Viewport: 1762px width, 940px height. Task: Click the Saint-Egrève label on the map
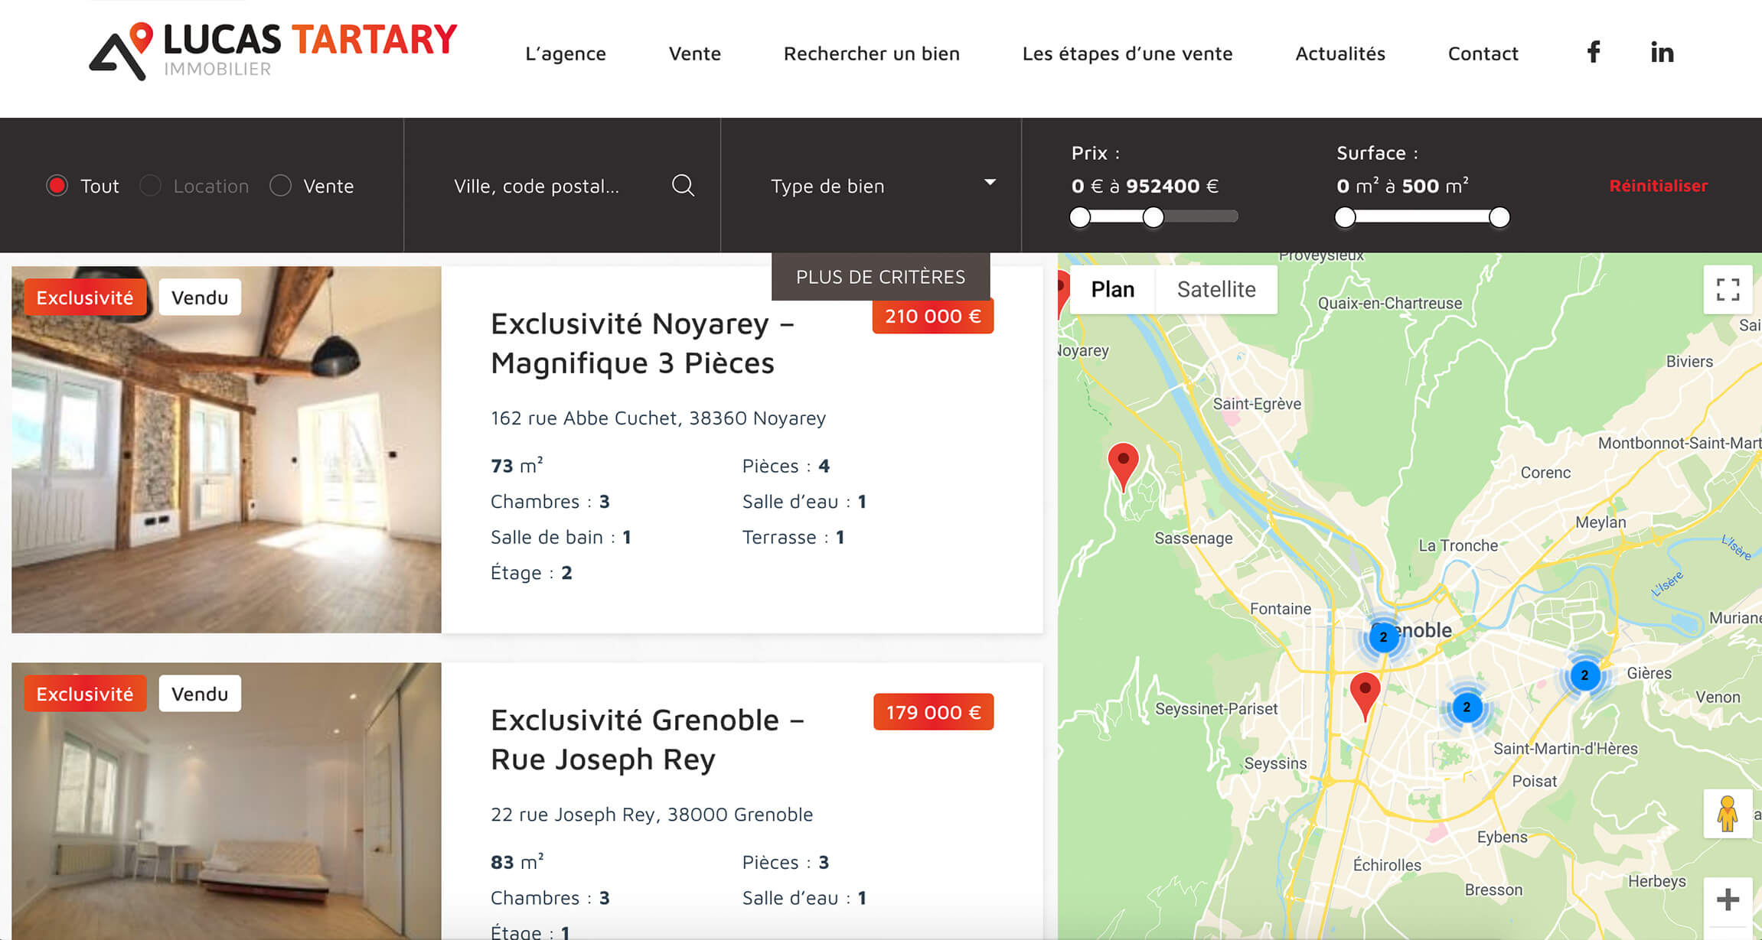(1257, 404)
